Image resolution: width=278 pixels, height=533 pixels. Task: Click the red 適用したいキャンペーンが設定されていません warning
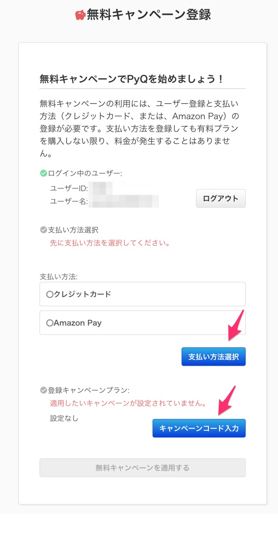pyautogui.click(x=128, y=403)
